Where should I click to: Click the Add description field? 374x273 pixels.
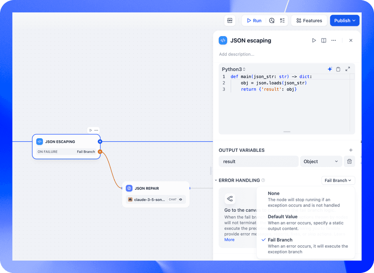[237, 54]
